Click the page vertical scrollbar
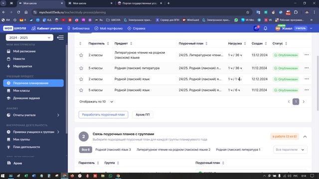This screenshot has width=319, height=179. pos(318,83)
